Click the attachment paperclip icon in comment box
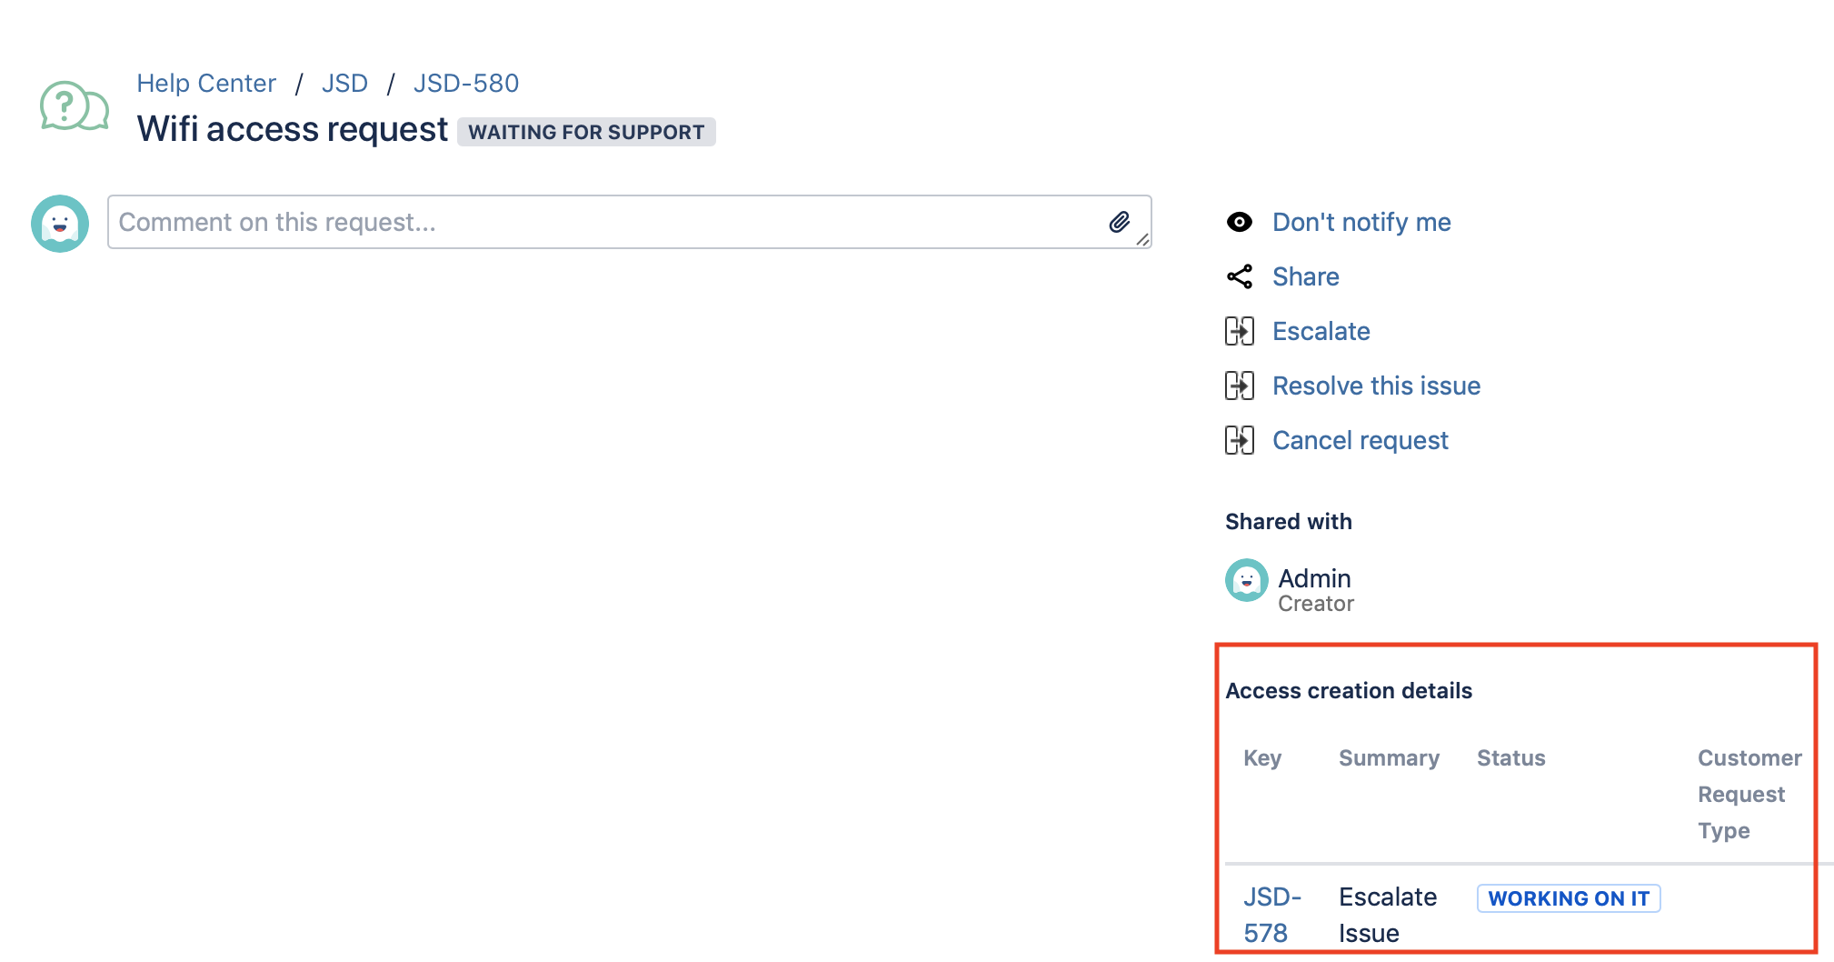1834x962 pixels. pyautogui.click(x=1121, y=220)
